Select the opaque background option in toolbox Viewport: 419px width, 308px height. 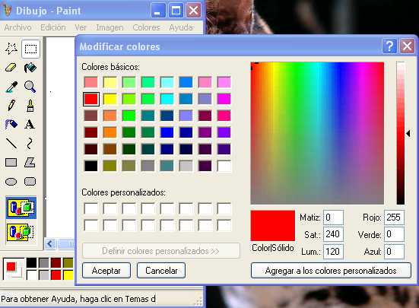[x=21, y=208]
